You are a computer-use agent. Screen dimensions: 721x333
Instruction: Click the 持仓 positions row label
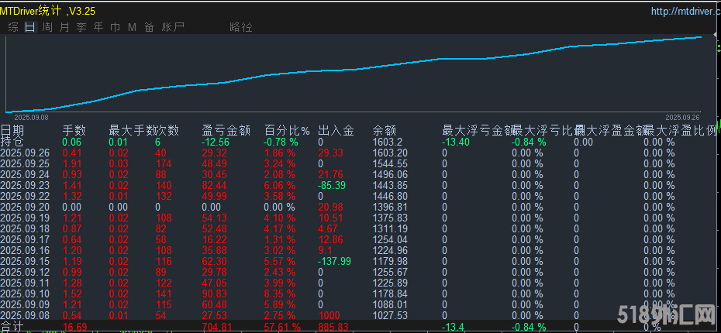tap(12, 142)
